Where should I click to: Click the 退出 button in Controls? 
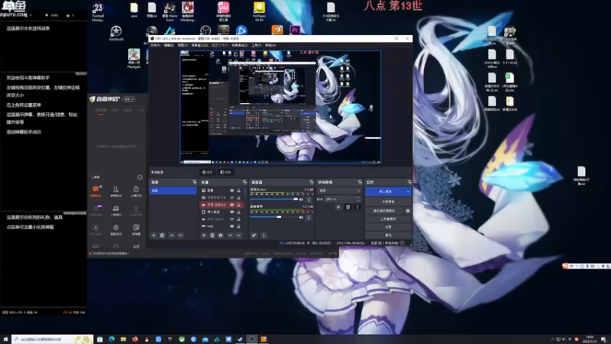388,235
